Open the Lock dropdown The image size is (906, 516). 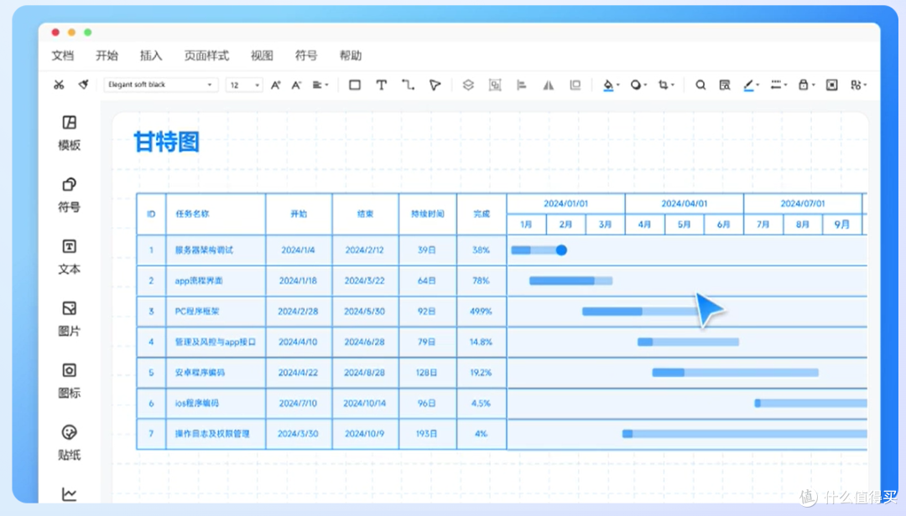click(806, 85)
